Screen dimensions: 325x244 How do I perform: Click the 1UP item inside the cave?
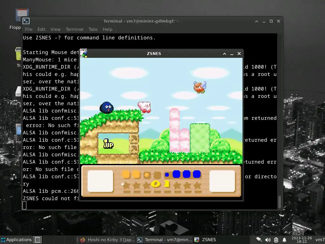[108, 144]
